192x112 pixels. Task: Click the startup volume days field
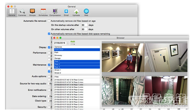coord(84,25)
